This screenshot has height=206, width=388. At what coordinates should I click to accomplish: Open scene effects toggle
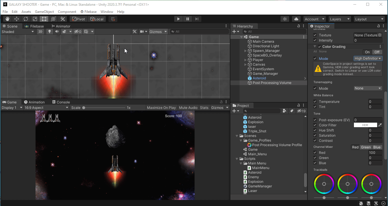(x=64, y=32)
